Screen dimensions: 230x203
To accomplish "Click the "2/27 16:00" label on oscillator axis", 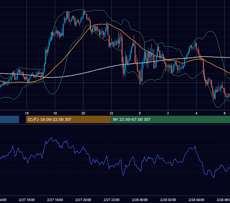I will [27, 200].
